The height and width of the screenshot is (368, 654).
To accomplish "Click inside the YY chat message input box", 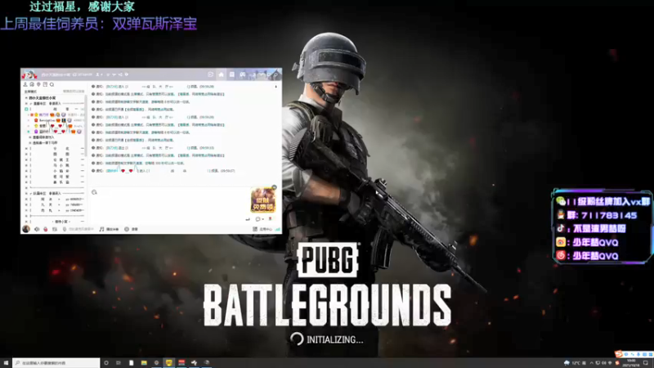I will coord(169,203).
